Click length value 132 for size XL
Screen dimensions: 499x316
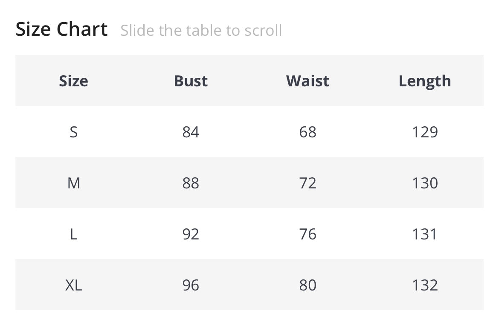pos(425,285)
